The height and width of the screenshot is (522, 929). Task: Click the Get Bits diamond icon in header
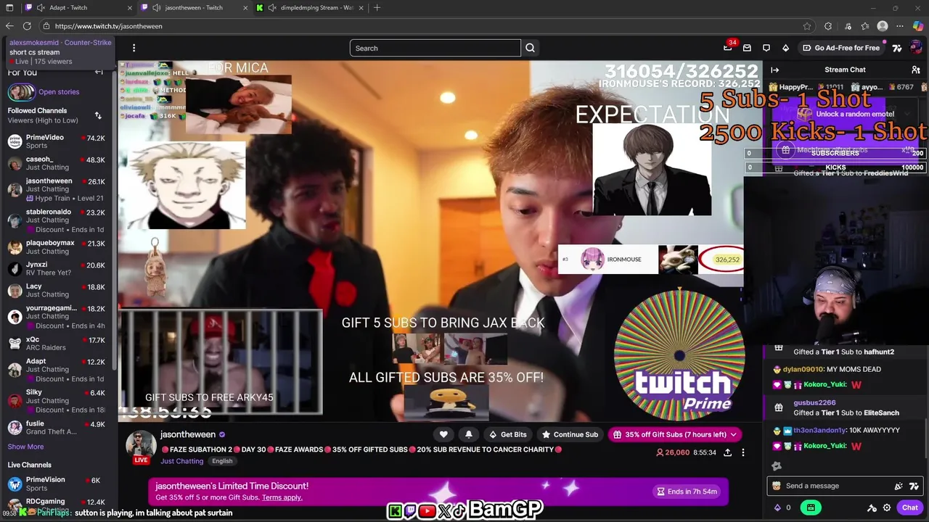tap(785, 48)
